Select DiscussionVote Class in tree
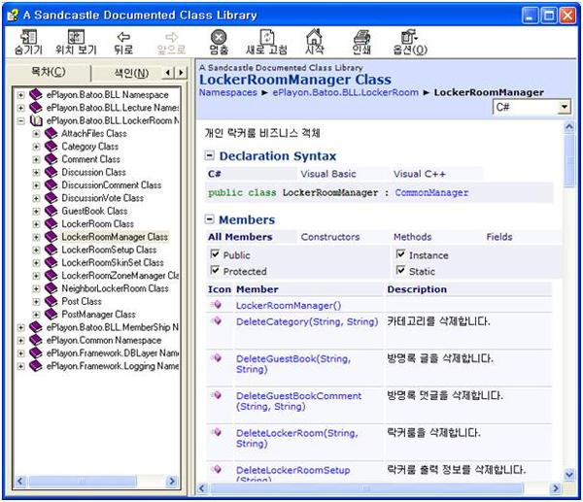The width and height of the screenshot is (583, 502). coord(103,198)
